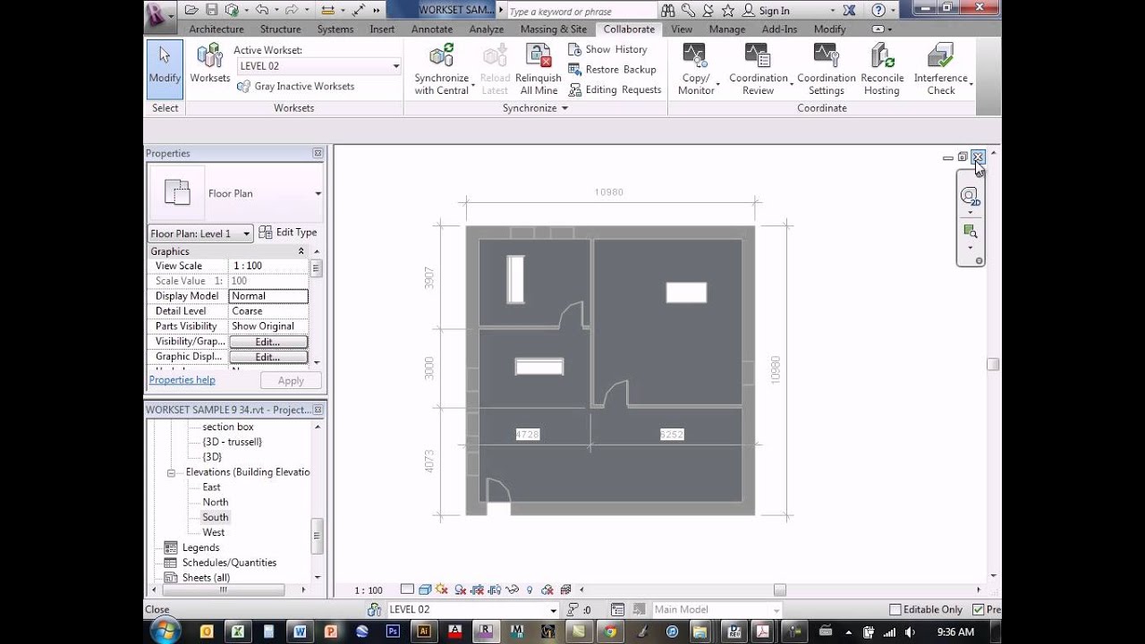
Task: Enable the Editable Only checkbox
Action: point(895,609)
